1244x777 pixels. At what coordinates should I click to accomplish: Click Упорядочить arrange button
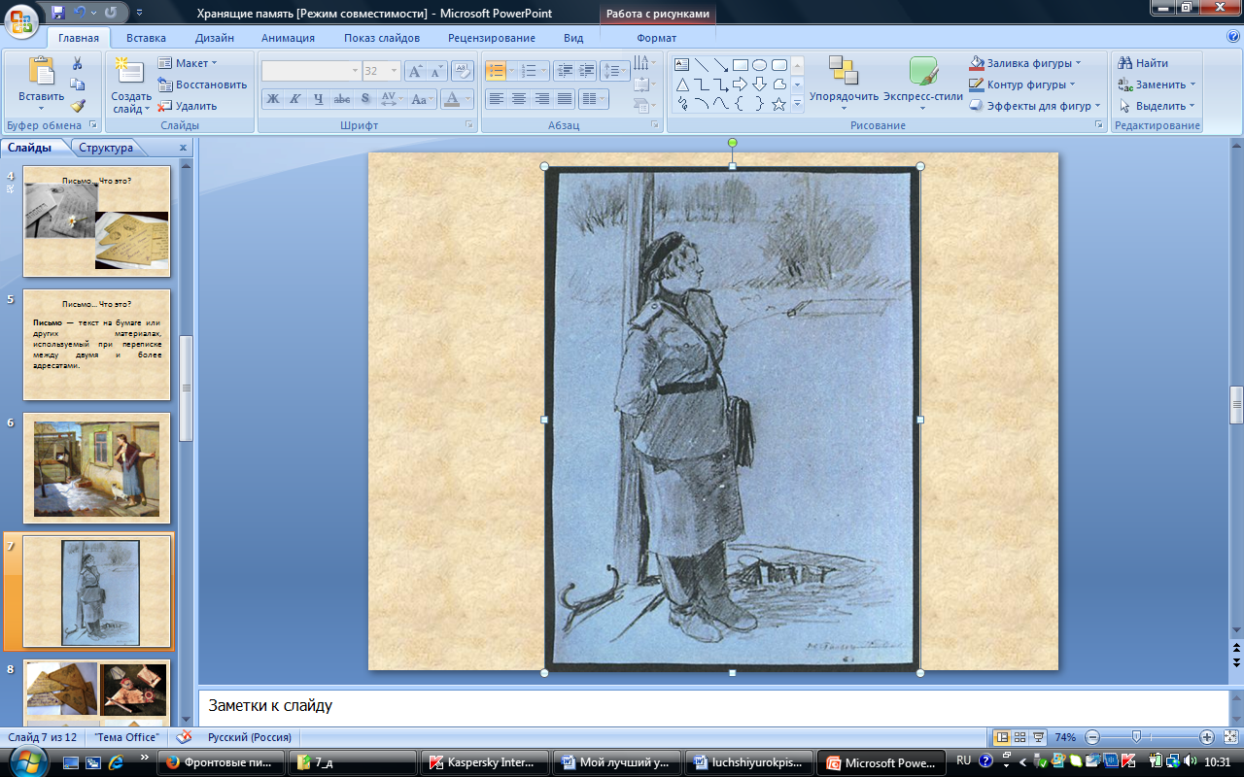844,84
